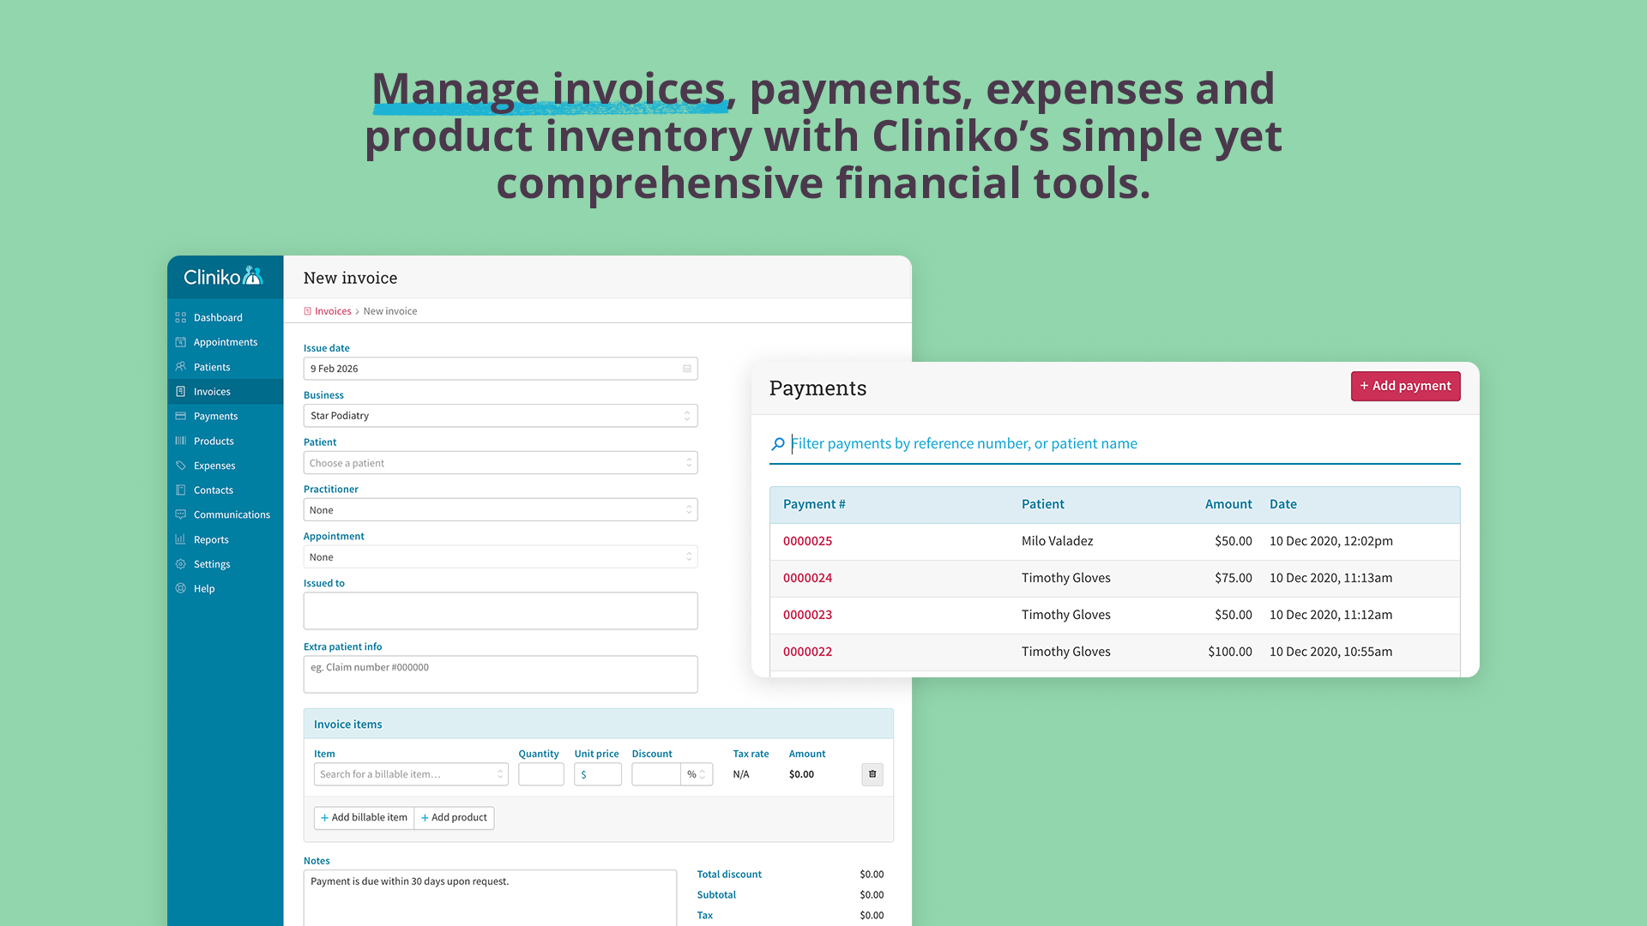1647x926 pixels.
Task: Click the Reports chart icon in sidebar
Action: coord(180,539)
